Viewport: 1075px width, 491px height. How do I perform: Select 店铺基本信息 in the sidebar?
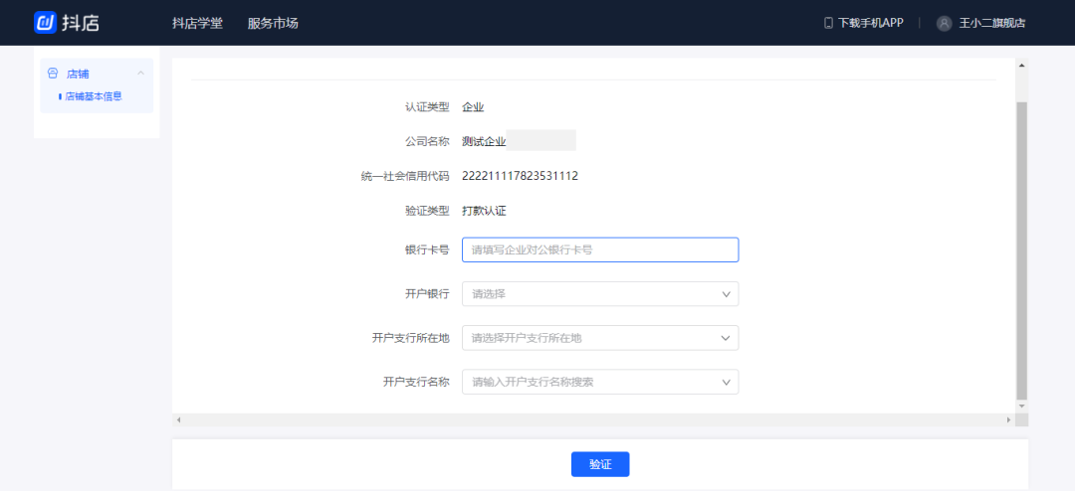[94, 96]
